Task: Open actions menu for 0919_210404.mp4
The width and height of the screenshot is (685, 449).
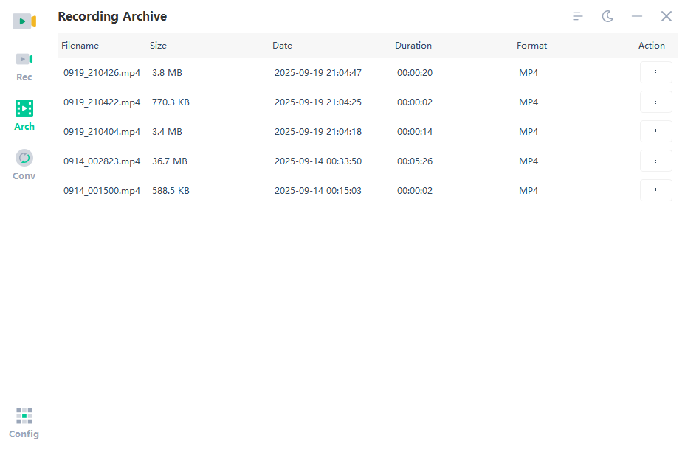Action: coord(655,131)
